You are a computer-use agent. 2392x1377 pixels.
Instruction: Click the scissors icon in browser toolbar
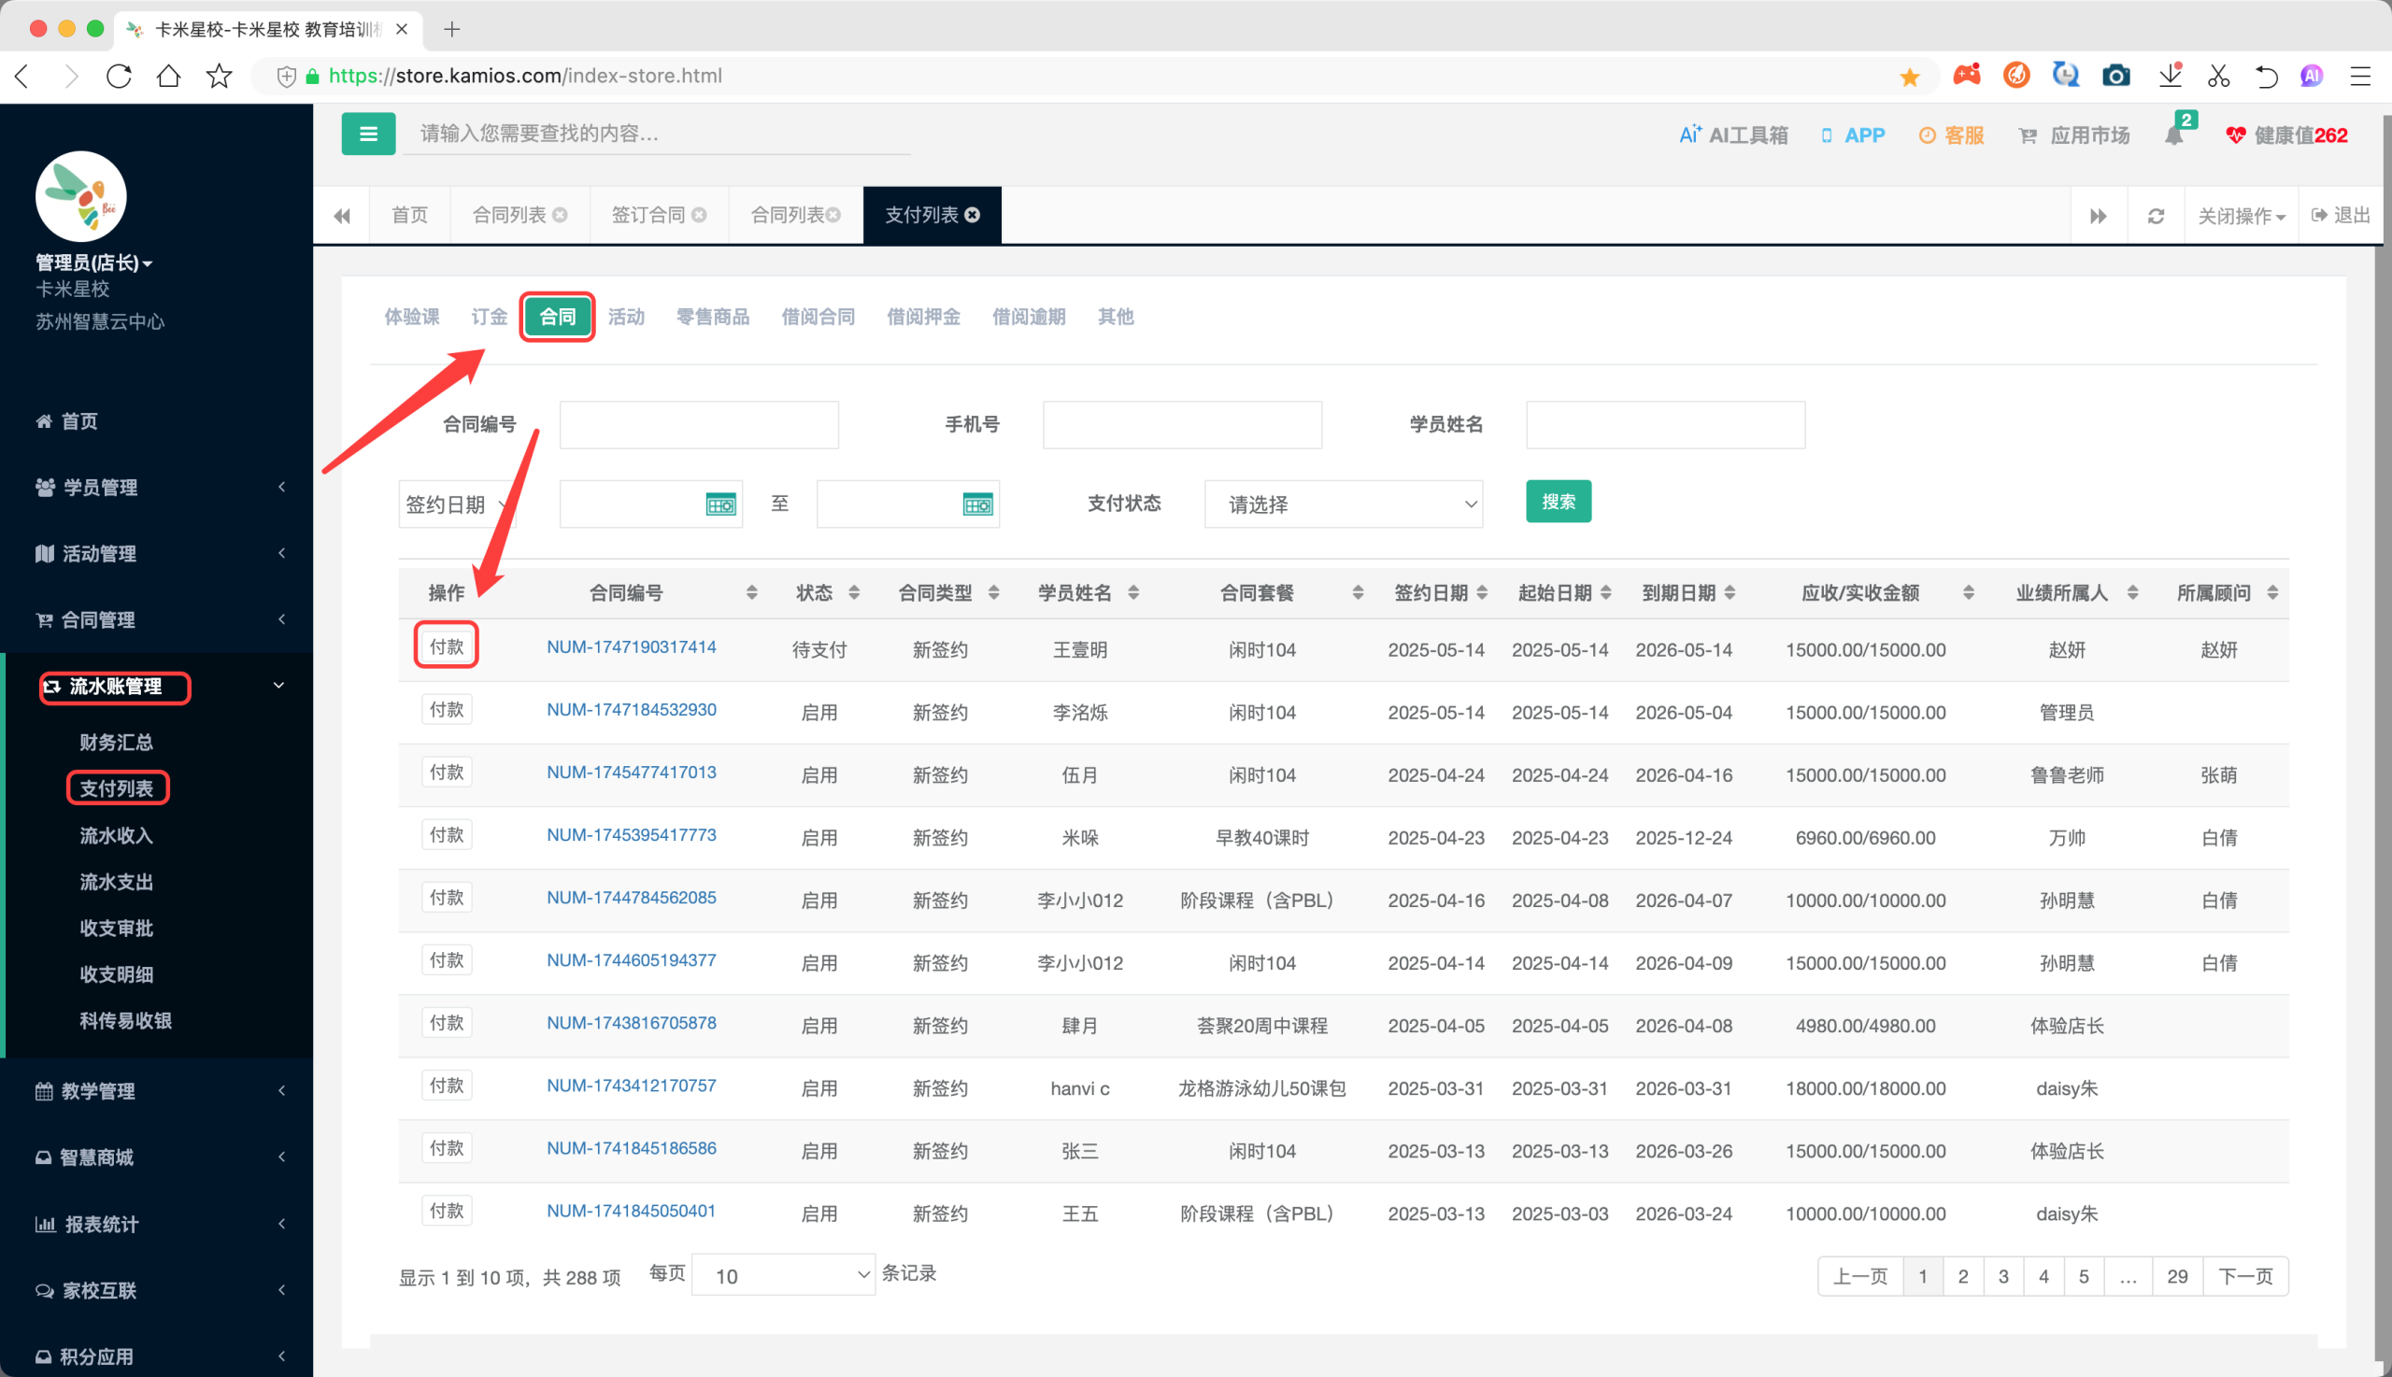2218,76
